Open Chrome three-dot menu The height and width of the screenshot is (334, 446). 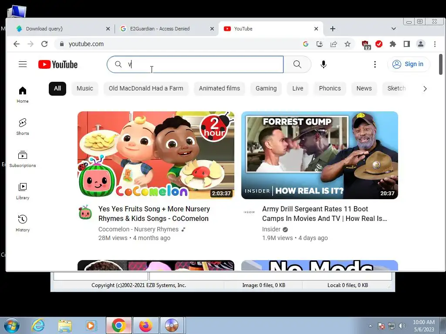(435, 44)
